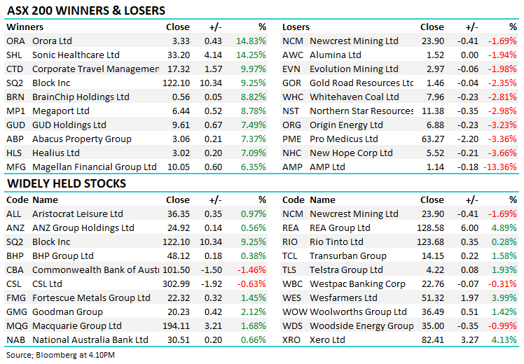This screenshot has width=524, height=364.
Task: Click Whitehaven Coal Ltd in Losers
Action: 354,97
